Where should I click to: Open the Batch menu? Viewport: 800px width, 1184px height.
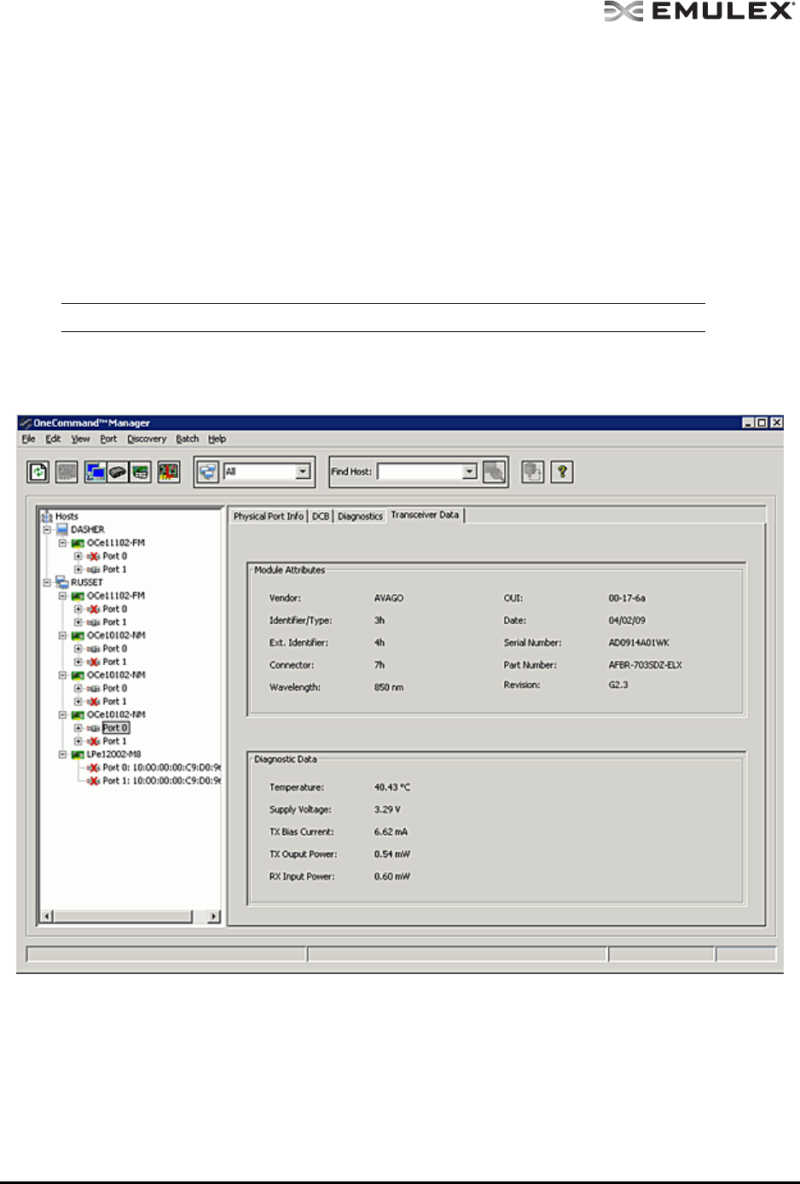click(x=187, y=439)
